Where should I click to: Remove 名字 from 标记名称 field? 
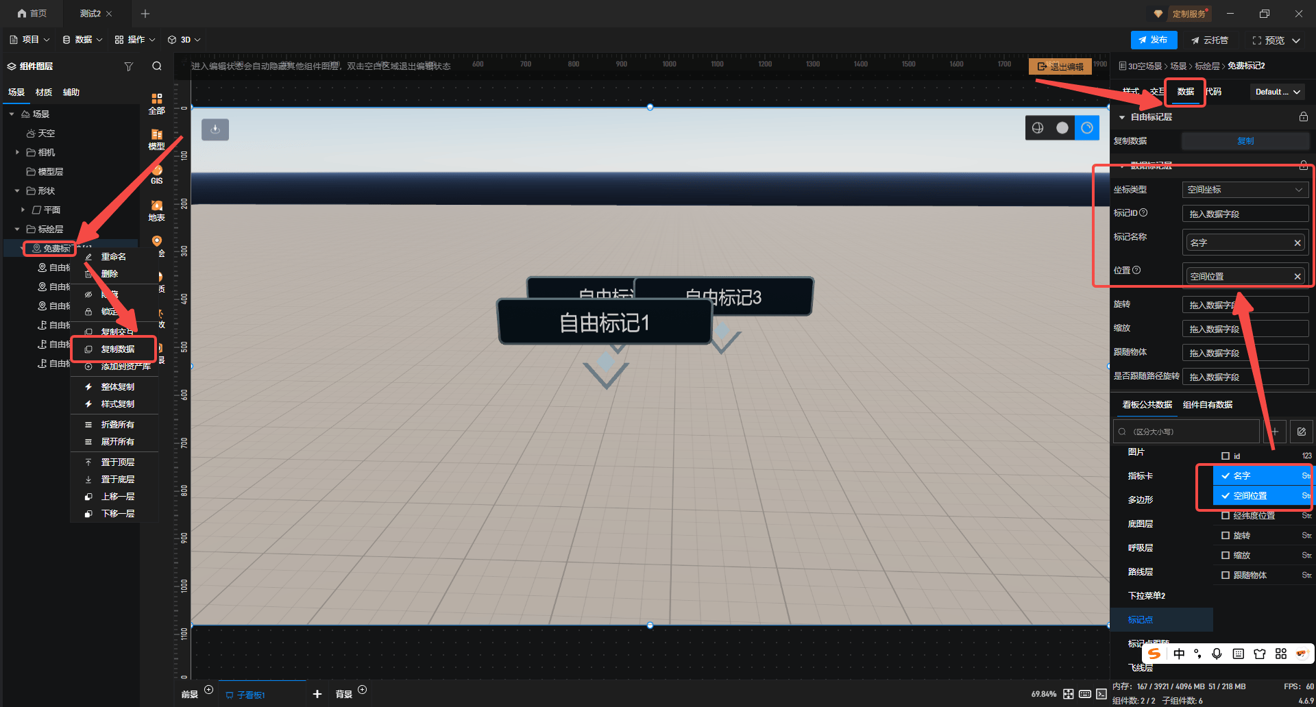1297,243
